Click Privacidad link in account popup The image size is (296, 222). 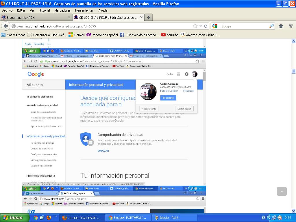[188, 91]
